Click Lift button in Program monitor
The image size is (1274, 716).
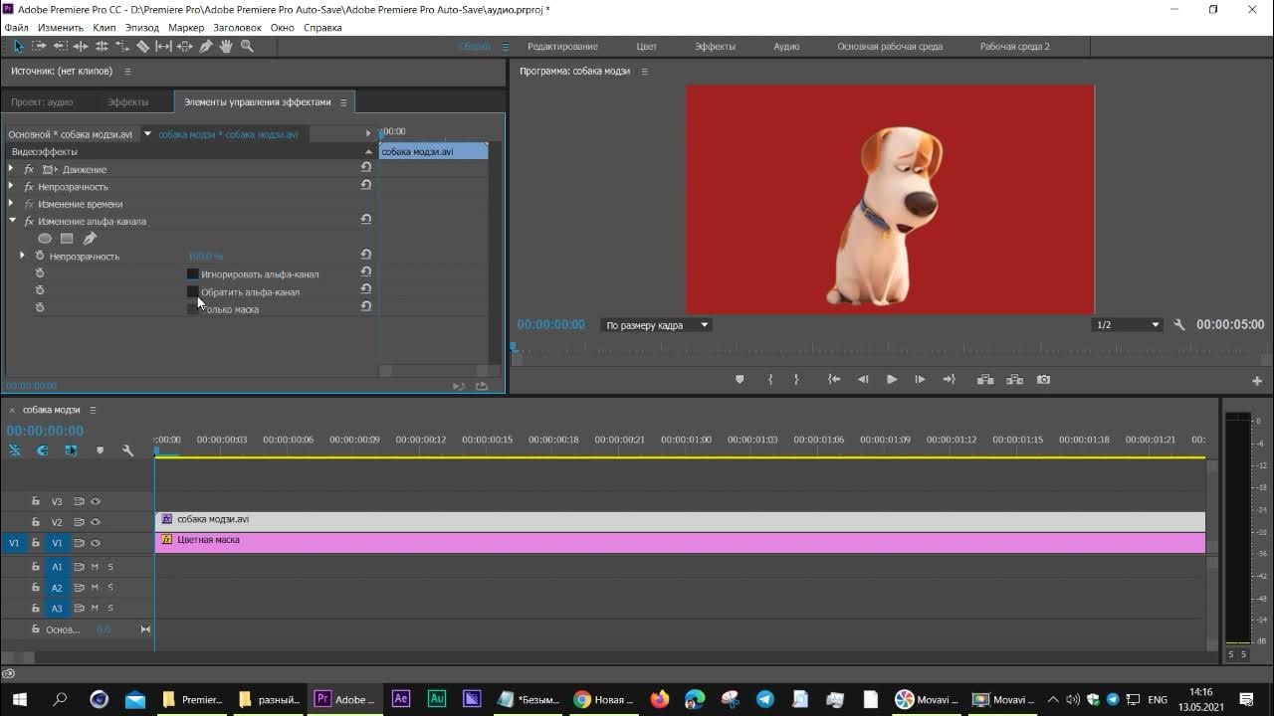[985, 379]
